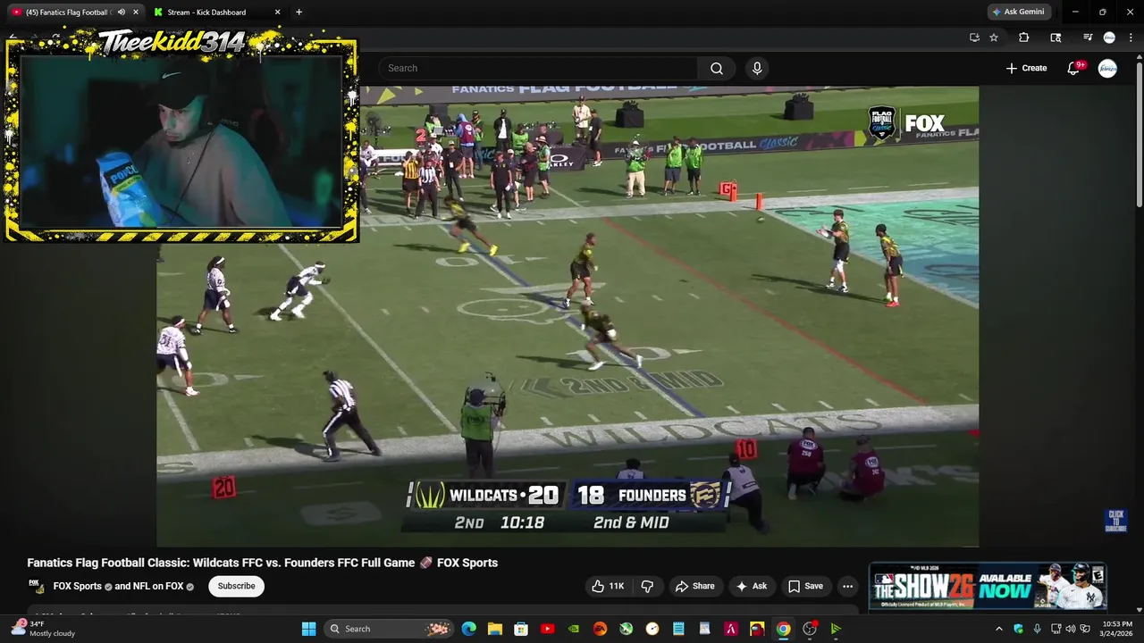Open the NVIDIA app from the taskbar
Image resolution: width=1144 pixels, height=643 pixels.
tap(574, 629)
